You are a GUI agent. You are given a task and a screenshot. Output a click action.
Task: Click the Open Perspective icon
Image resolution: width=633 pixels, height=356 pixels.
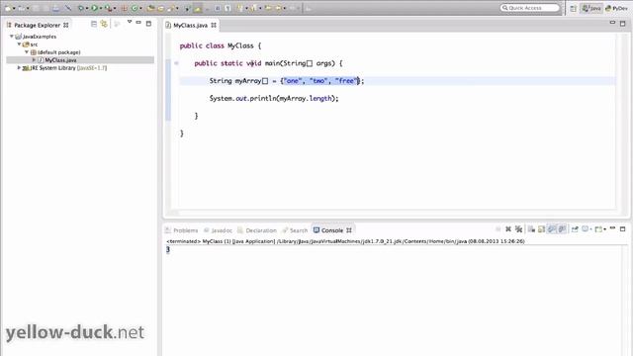click(573, 8)
